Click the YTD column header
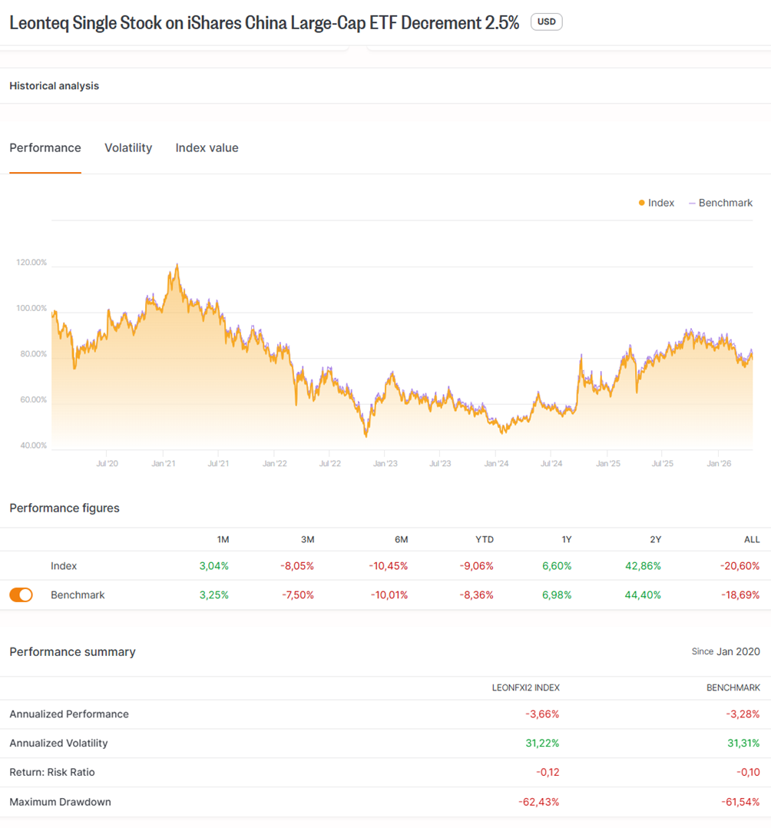771x828 pixels. 484,539
